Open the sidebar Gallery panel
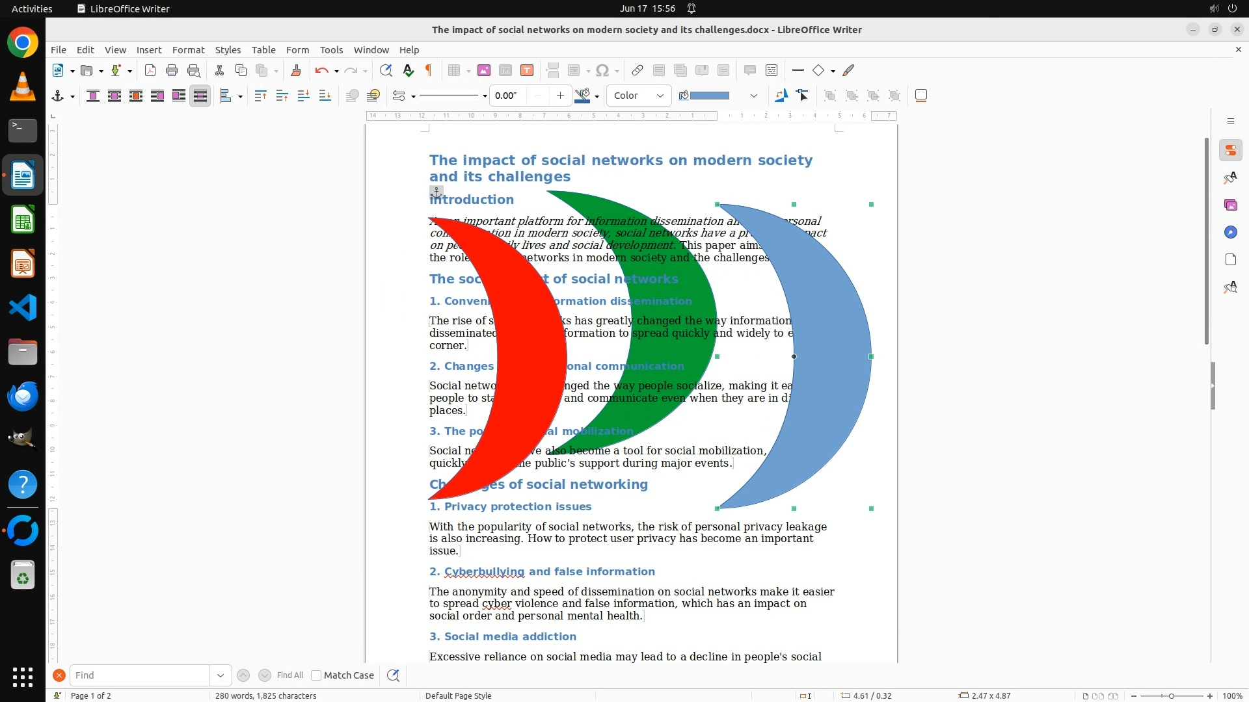Image resolution: width=1249 pixels, height=702 pixels. [1230, 205]
